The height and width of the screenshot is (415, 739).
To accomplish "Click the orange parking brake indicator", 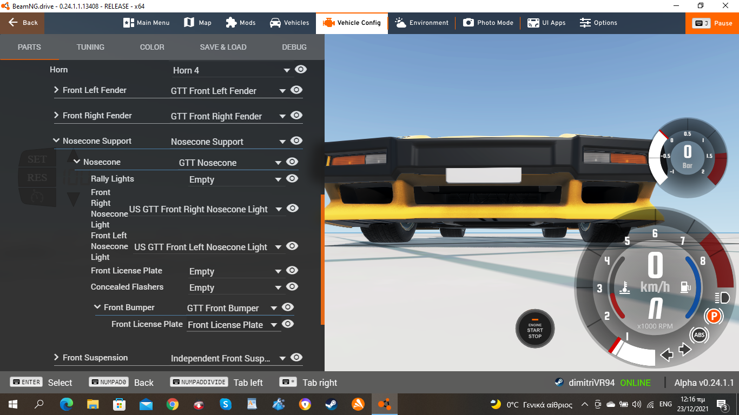I will point(714,316).
